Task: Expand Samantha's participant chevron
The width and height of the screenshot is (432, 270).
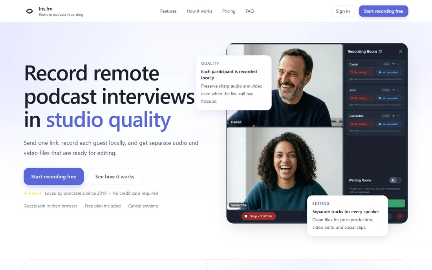Action: tap(398, 116)
